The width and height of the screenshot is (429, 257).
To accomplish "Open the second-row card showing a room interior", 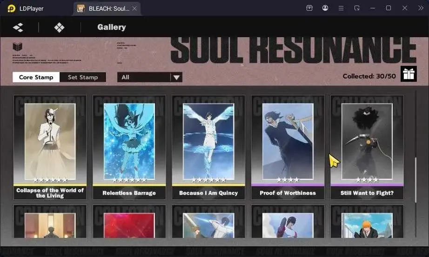I will (x=50, y=222).
